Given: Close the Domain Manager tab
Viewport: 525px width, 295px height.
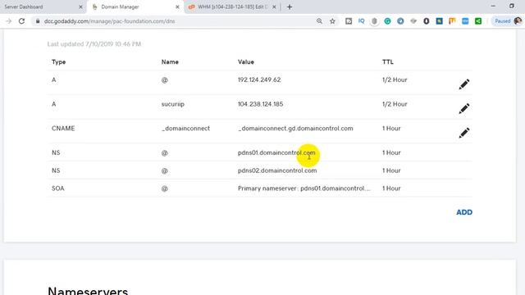Looking at the screenshot, I should click(177, 7).
